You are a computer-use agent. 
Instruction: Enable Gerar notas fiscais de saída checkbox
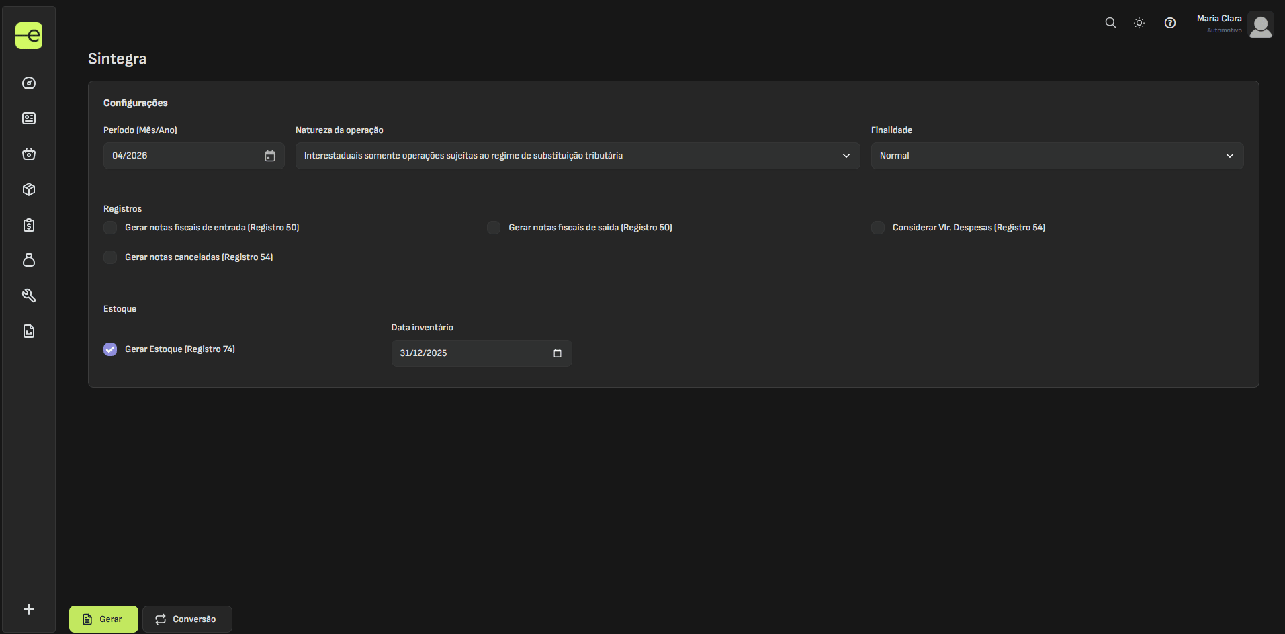click(494, 228)
